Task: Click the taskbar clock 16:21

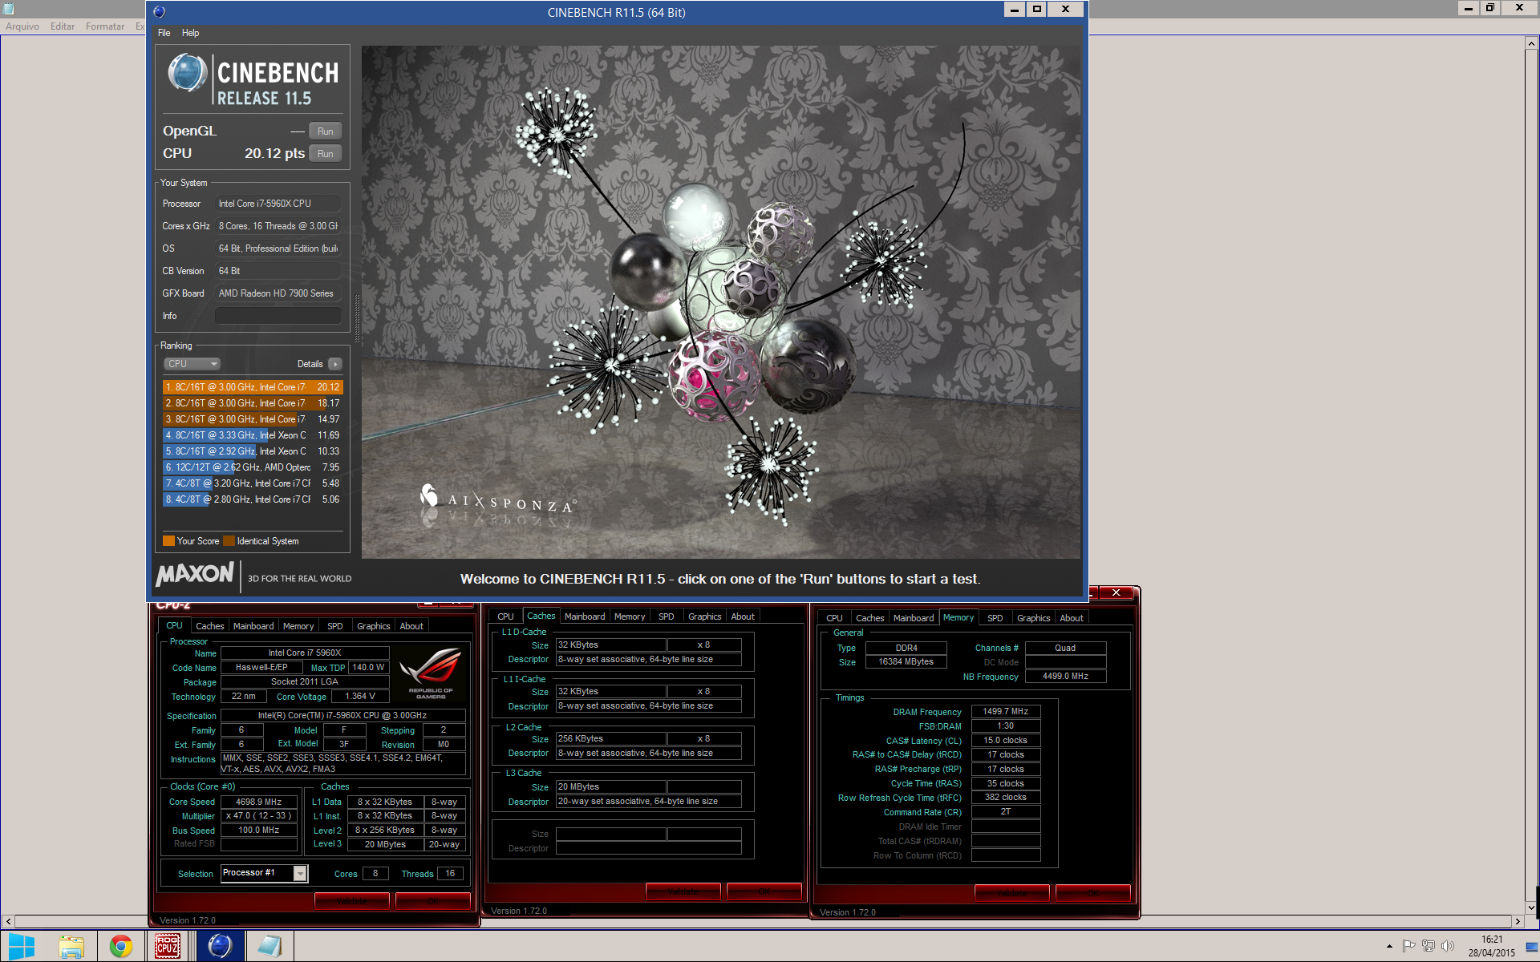Action: (x=1492, y=940)
